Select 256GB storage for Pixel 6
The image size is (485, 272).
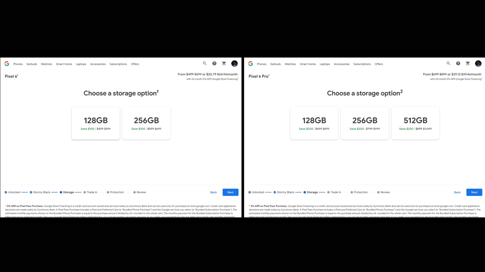click(x=146, y=123)
